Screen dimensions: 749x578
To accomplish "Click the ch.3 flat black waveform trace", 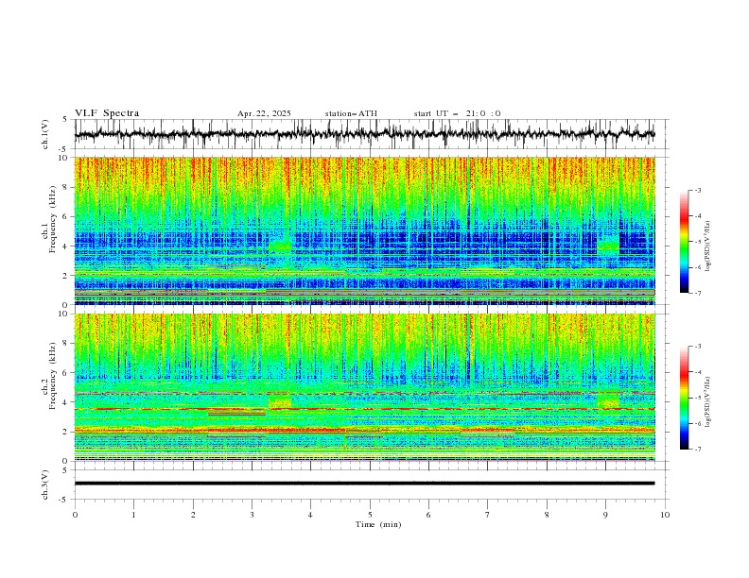I will pos(364,484).
